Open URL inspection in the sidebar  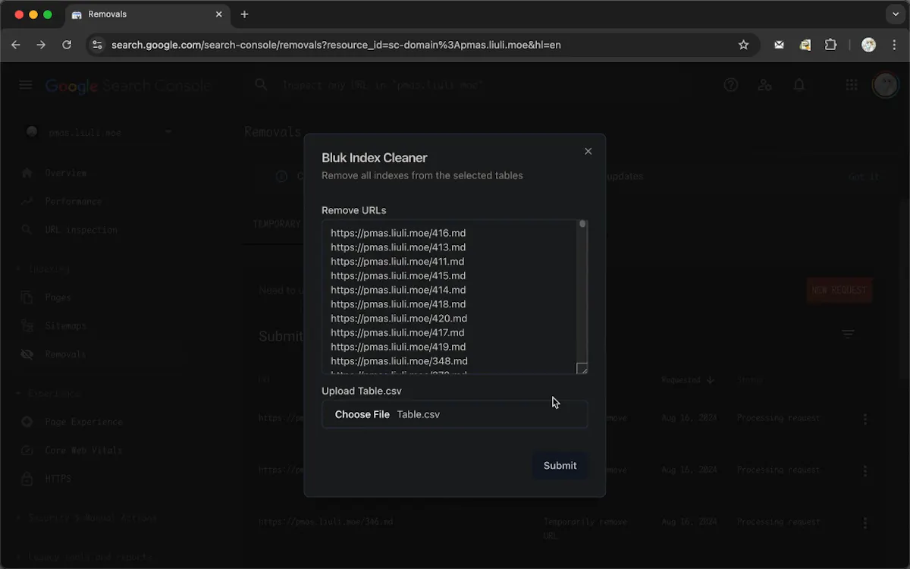click(81, 230)
